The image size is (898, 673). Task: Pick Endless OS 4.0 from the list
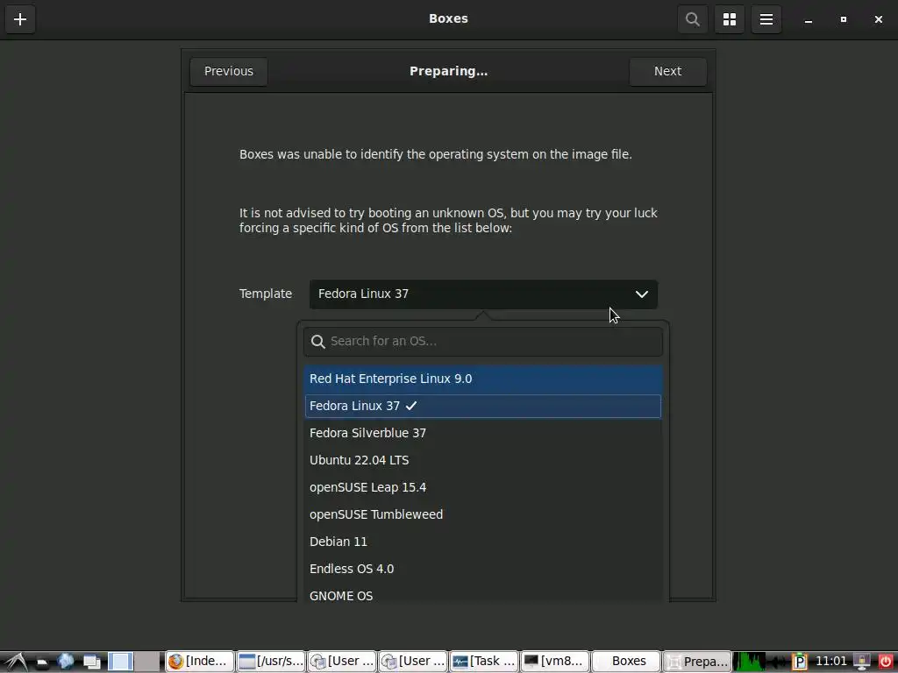point(483,569)
